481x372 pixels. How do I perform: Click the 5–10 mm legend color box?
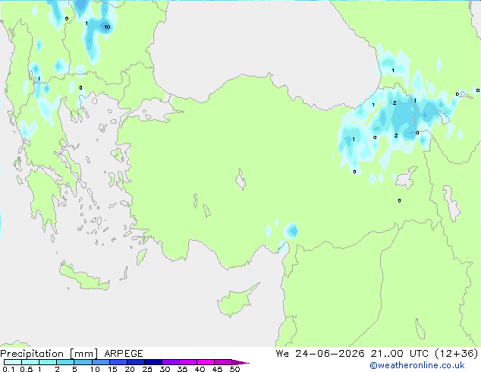(x=83, y=362)
